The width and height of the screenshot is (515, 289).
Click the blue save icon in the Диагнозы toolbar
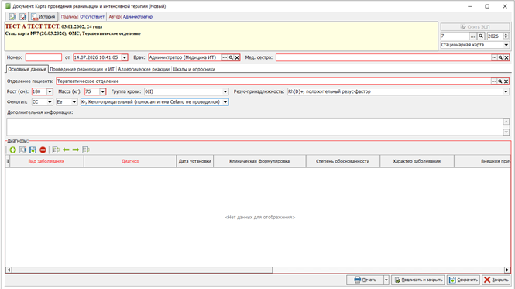[33, 150]
